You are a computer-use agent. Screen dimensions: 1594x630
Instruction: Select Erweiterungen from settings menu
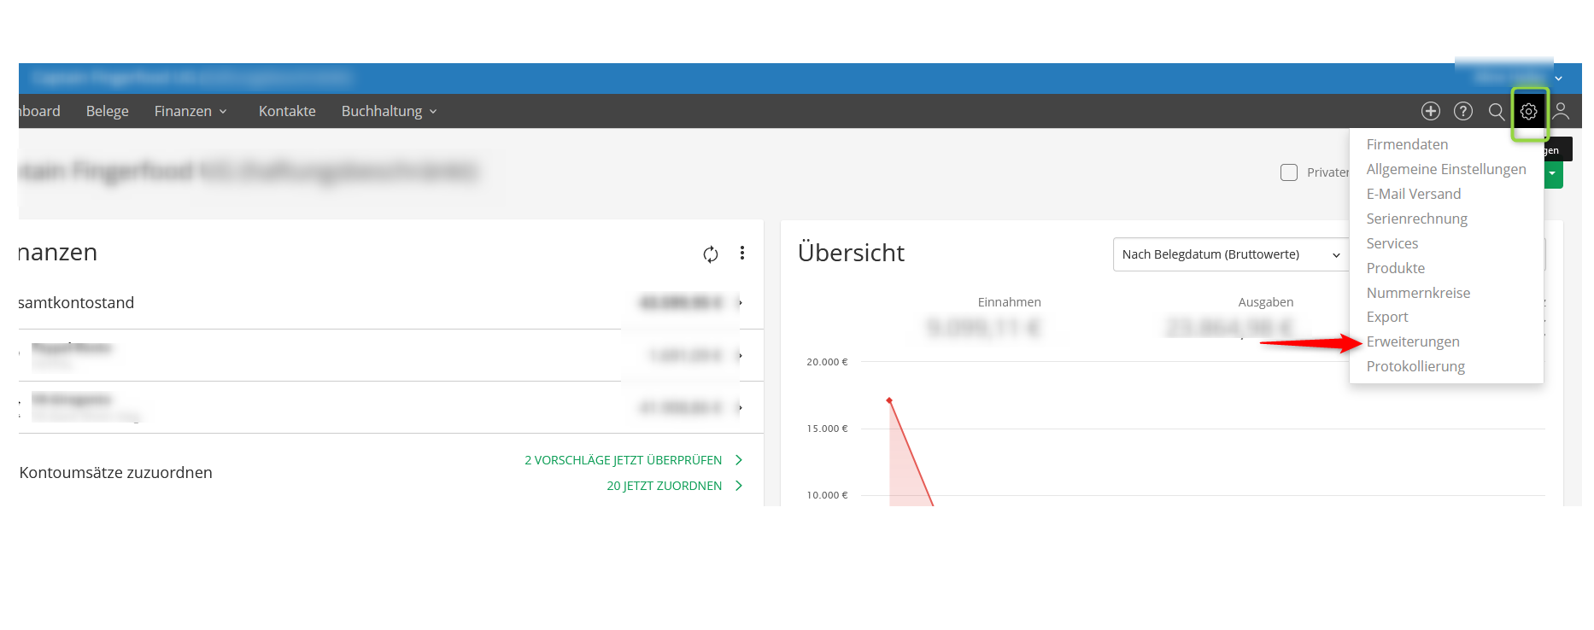click(x=1412, y=342)
